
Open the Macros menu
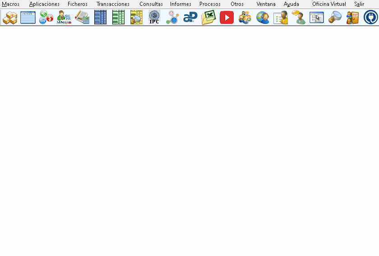click(11, 4)
